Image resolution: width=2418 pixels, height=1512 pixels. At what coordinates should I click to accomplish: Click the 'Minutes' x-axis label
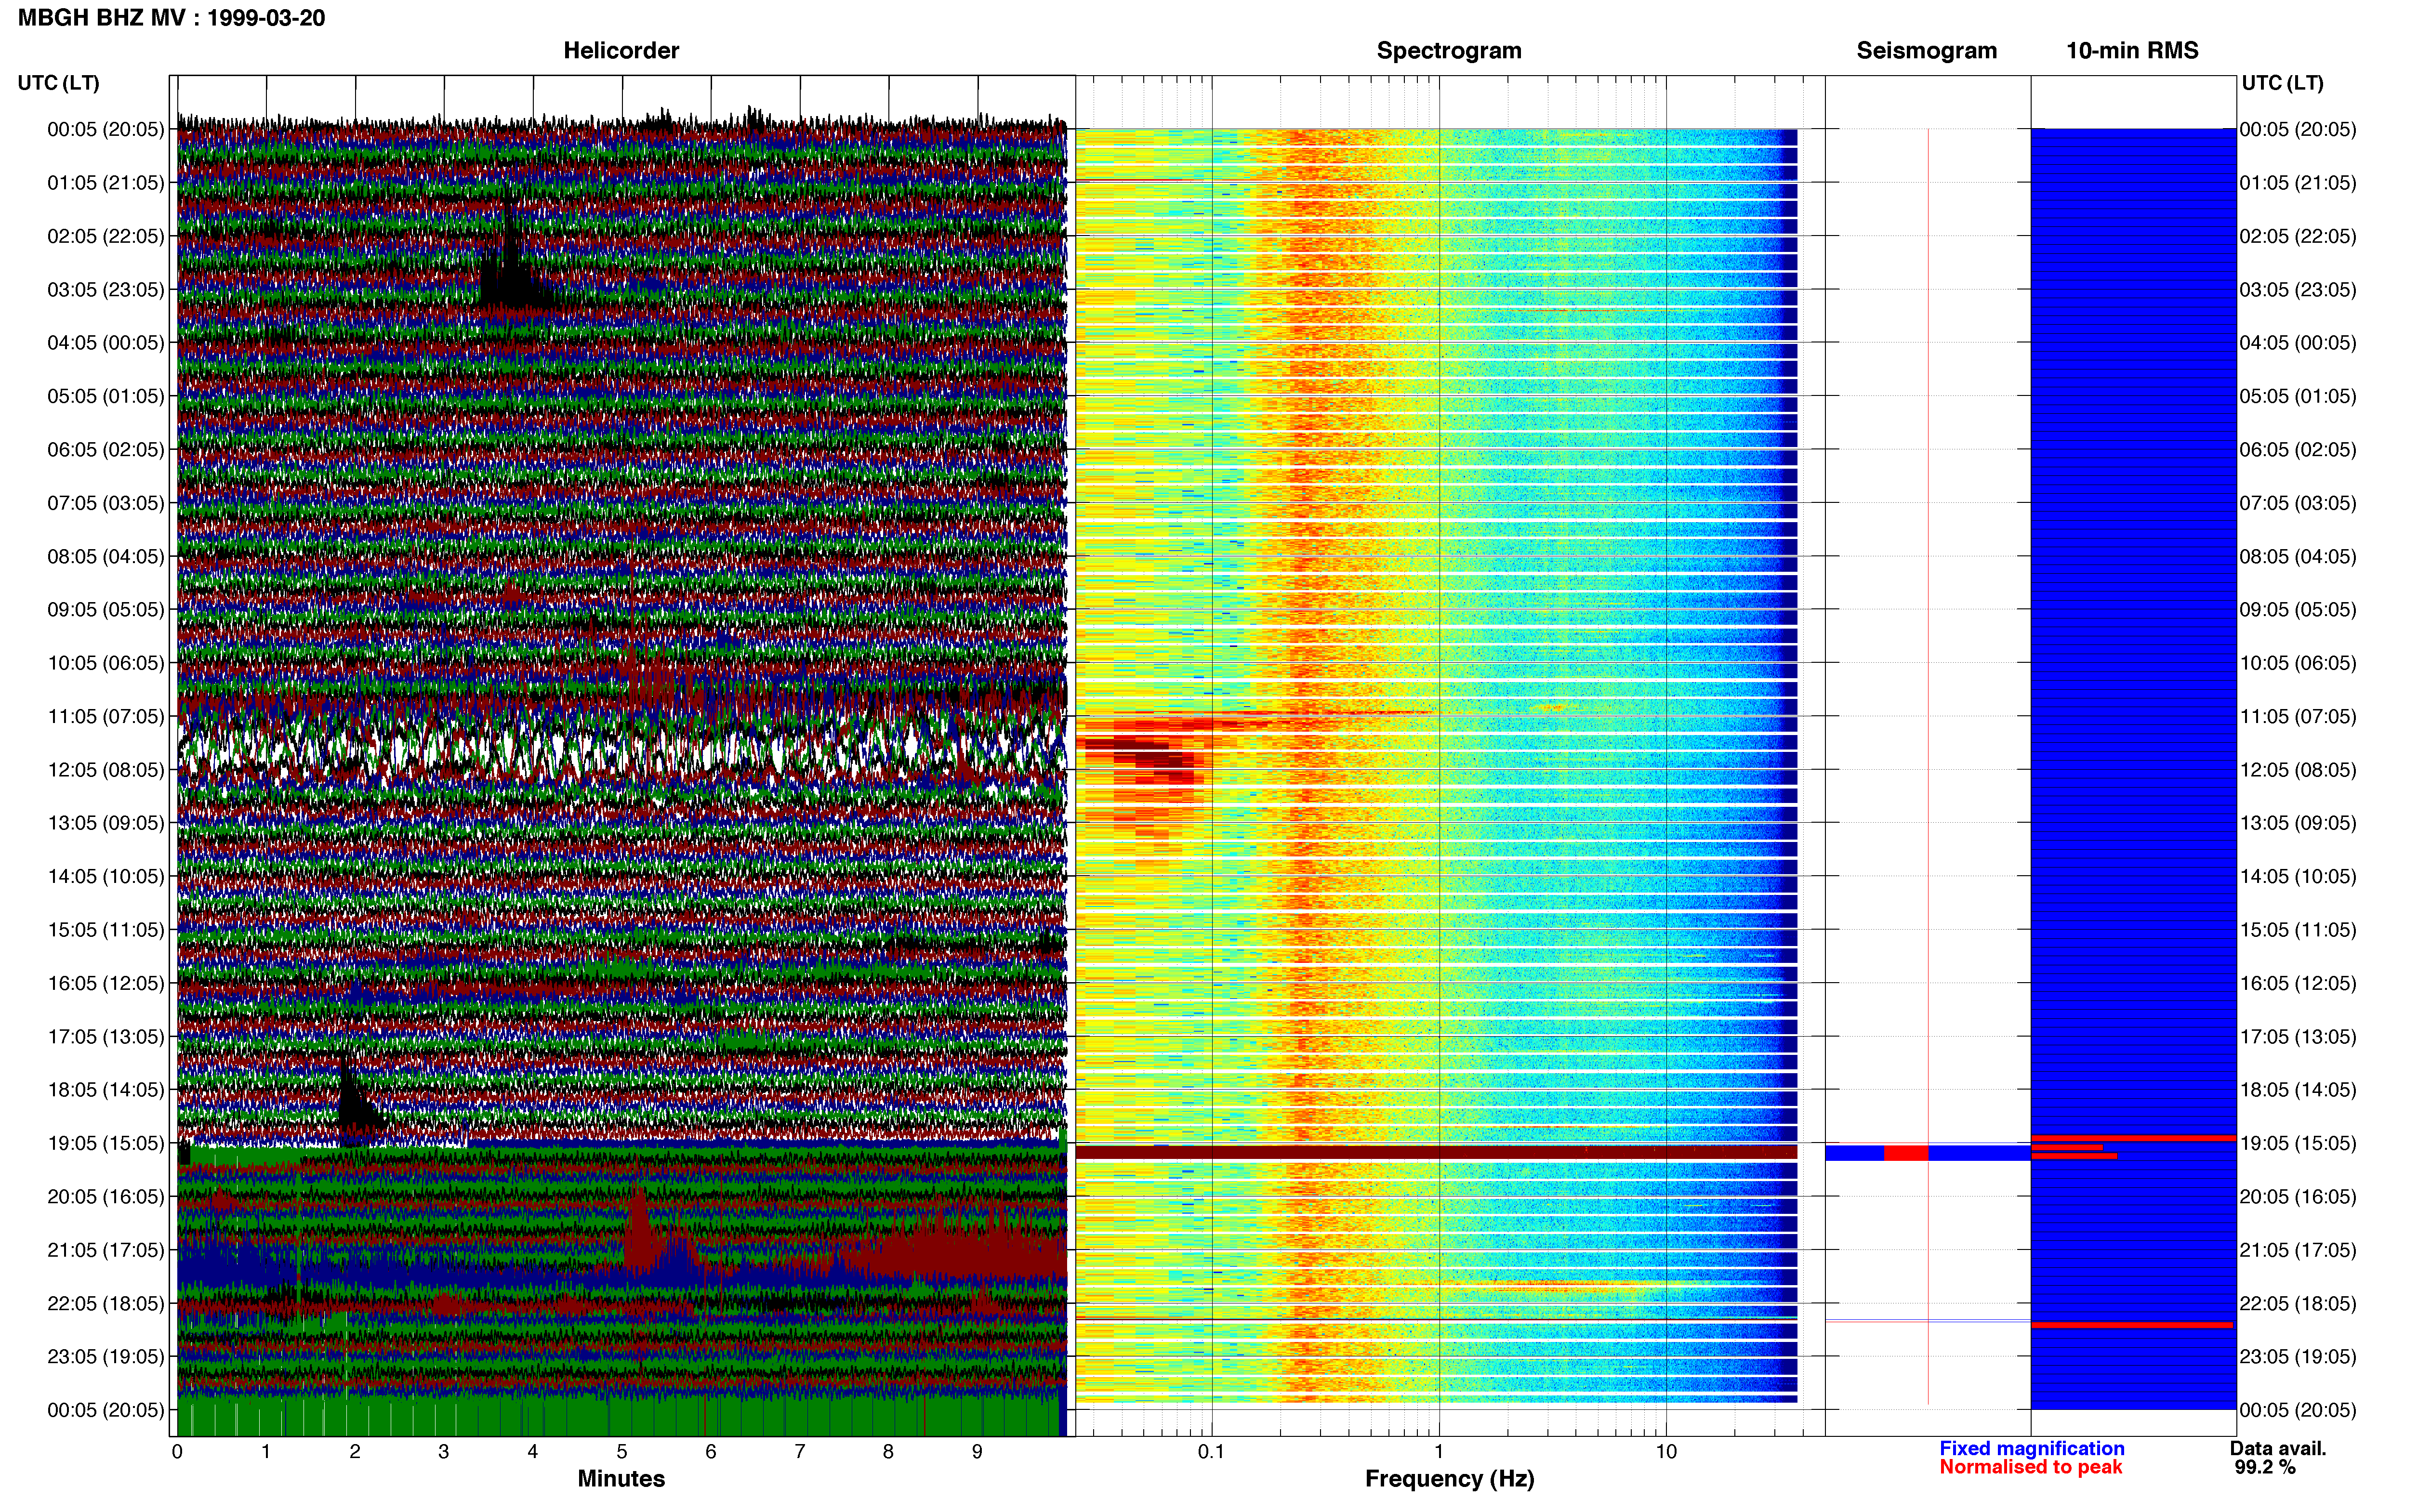click(621, 1479)
